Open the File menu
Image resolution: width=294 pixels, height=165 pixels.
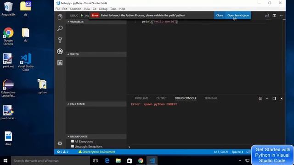pos(57,9)
